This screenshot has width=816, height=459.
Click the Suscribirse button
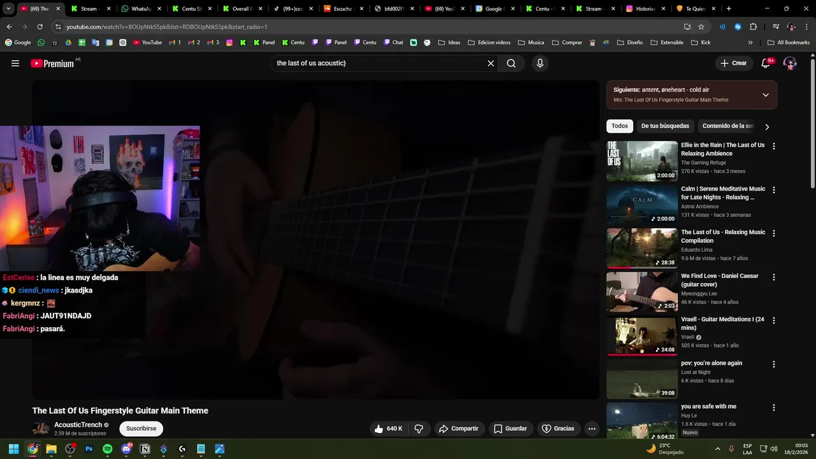pyautogui.click(x=141, y=428)
